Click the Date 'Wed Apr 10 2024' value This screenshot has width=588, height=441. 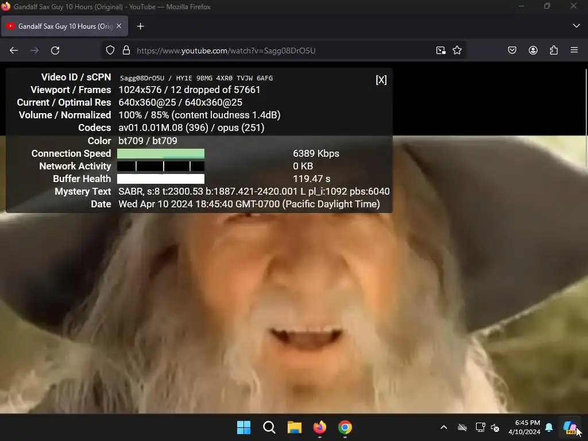[249, 204]
